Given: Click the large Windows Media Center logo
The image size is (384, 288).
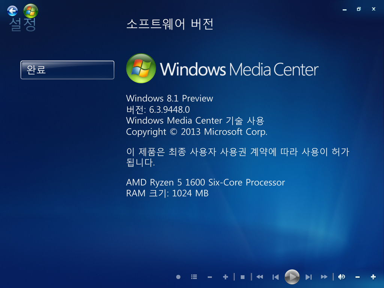Looking at the screenshot, I should point(222,69).
